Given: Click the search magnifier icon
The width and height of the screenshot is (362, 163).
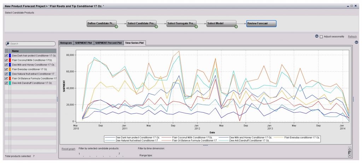Looking at the screenshot, I should [8, 44].
